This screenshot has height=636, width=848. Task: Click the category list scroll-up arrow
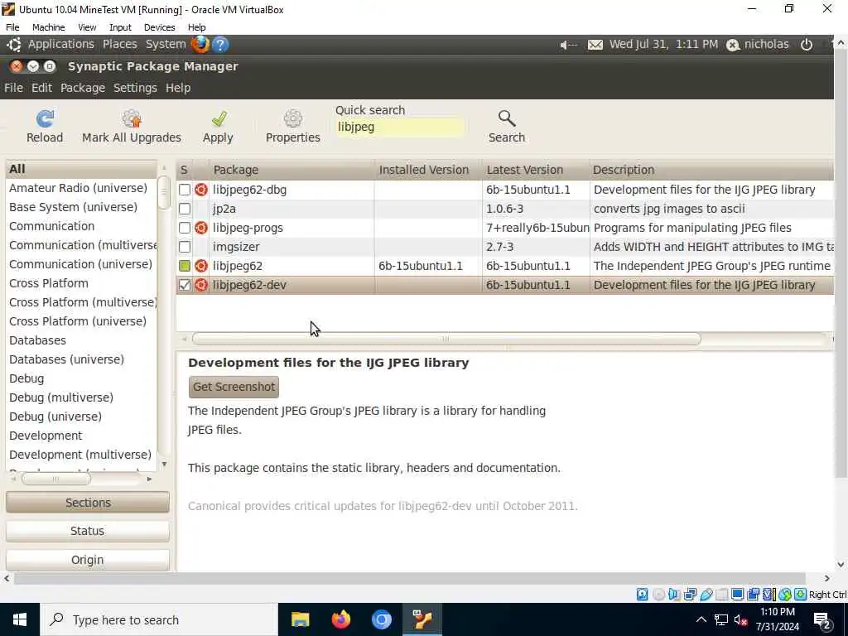(x=165, y=168)
